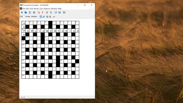Open the Words menu
Screen dimensions: 183x103
coord(36,9)
